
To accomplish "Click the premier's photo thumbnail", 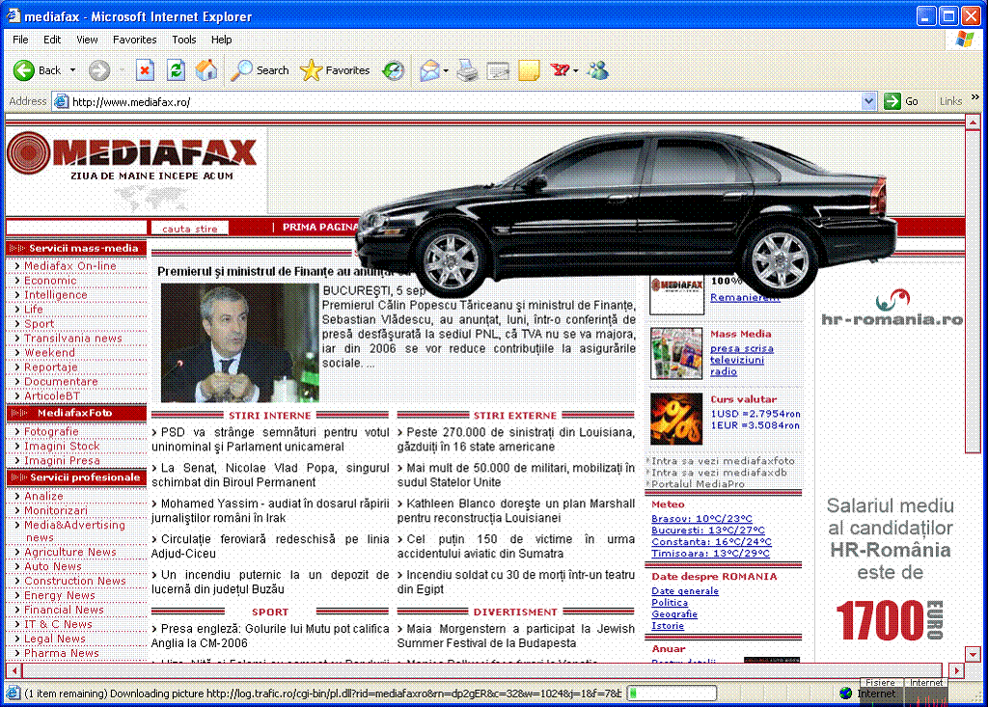I will tap(240, 342).
